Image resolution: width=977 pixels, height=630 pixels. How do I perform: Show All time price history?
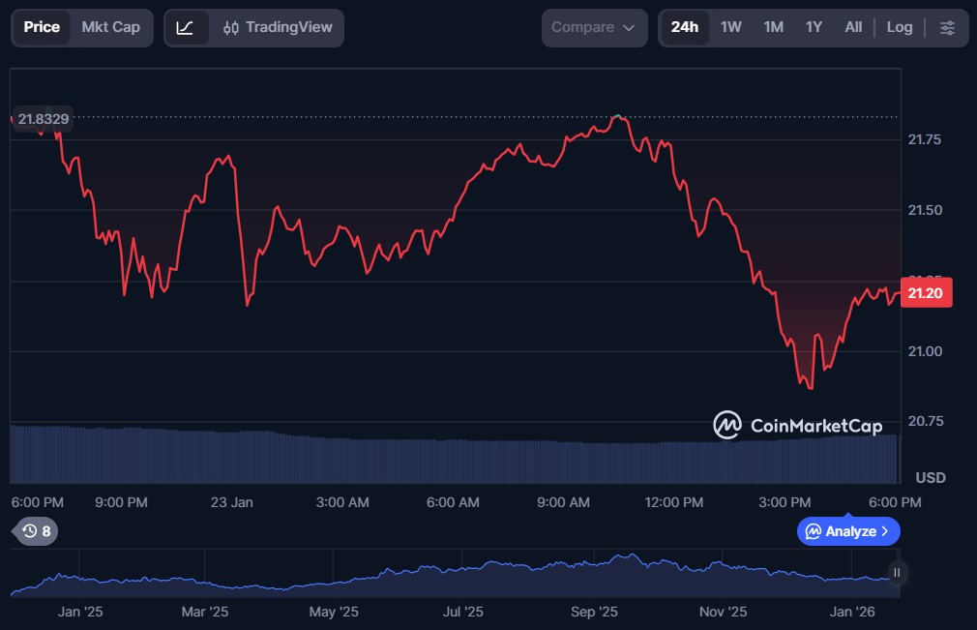point(853,27)
